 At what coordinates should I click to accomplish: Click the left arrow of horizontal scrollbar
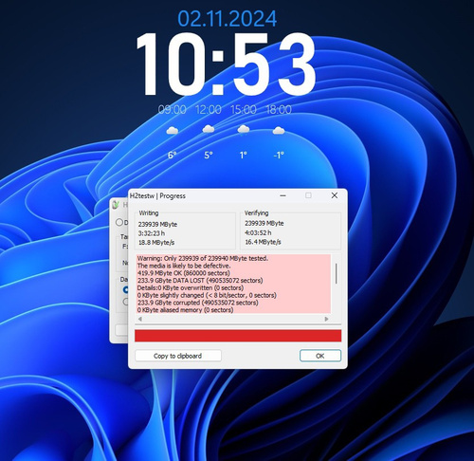click(140, 319)
